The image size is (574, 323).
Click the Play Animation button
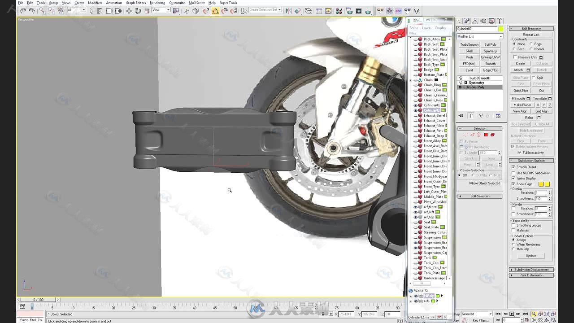pos(512,314)
